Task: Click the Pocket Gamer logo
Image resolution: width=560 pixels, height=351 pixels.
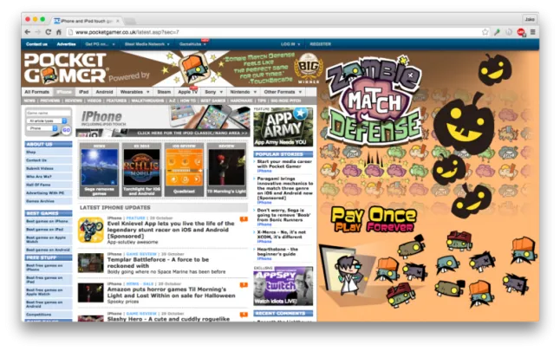Action: [x=65, y=68]
